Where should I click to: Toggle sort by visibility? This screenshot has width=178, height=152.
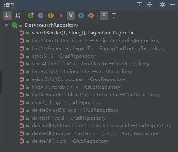(x=8, y=15)
